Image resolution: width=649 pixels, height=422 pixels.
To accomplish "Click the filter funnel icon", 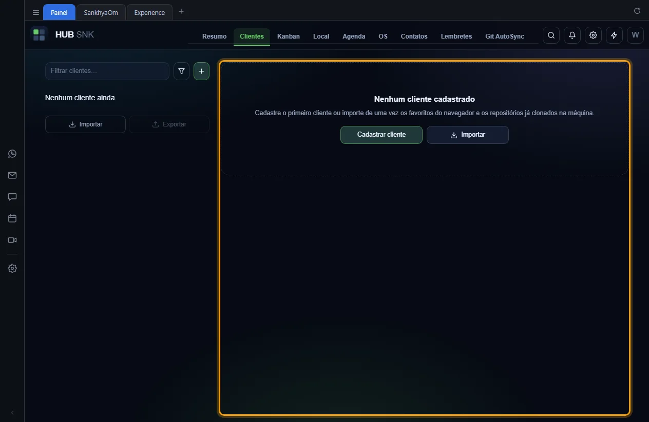I will click(181, 71).
